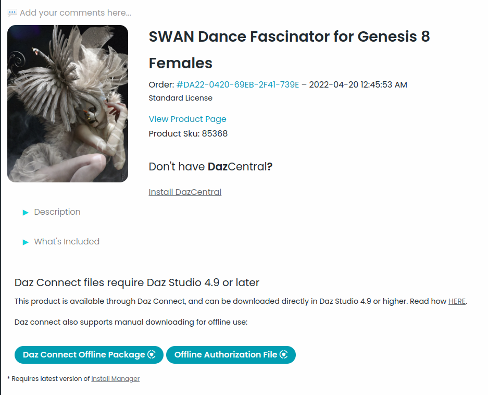
Task: Open the Install Manager link
Action: [116, 379]
